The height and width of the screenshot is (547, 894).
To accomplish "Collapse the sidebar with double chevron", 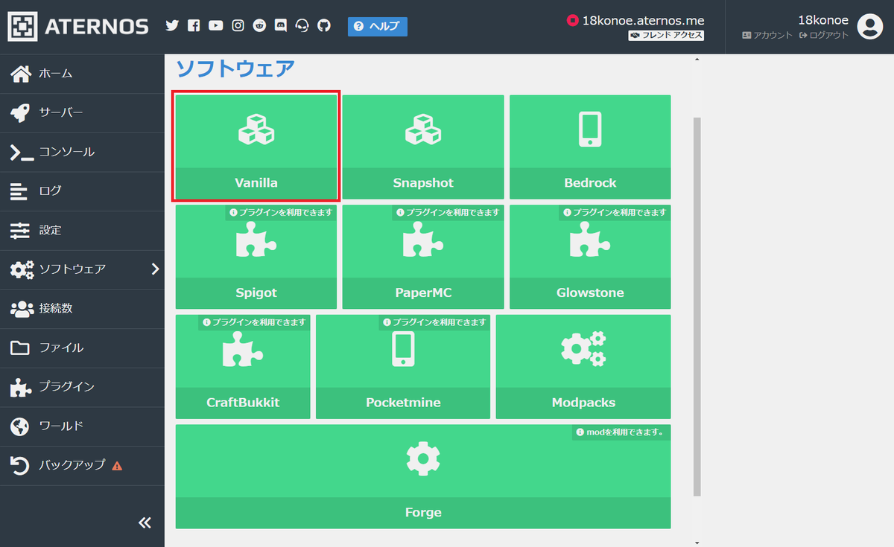I will click(x=145, y=522).
